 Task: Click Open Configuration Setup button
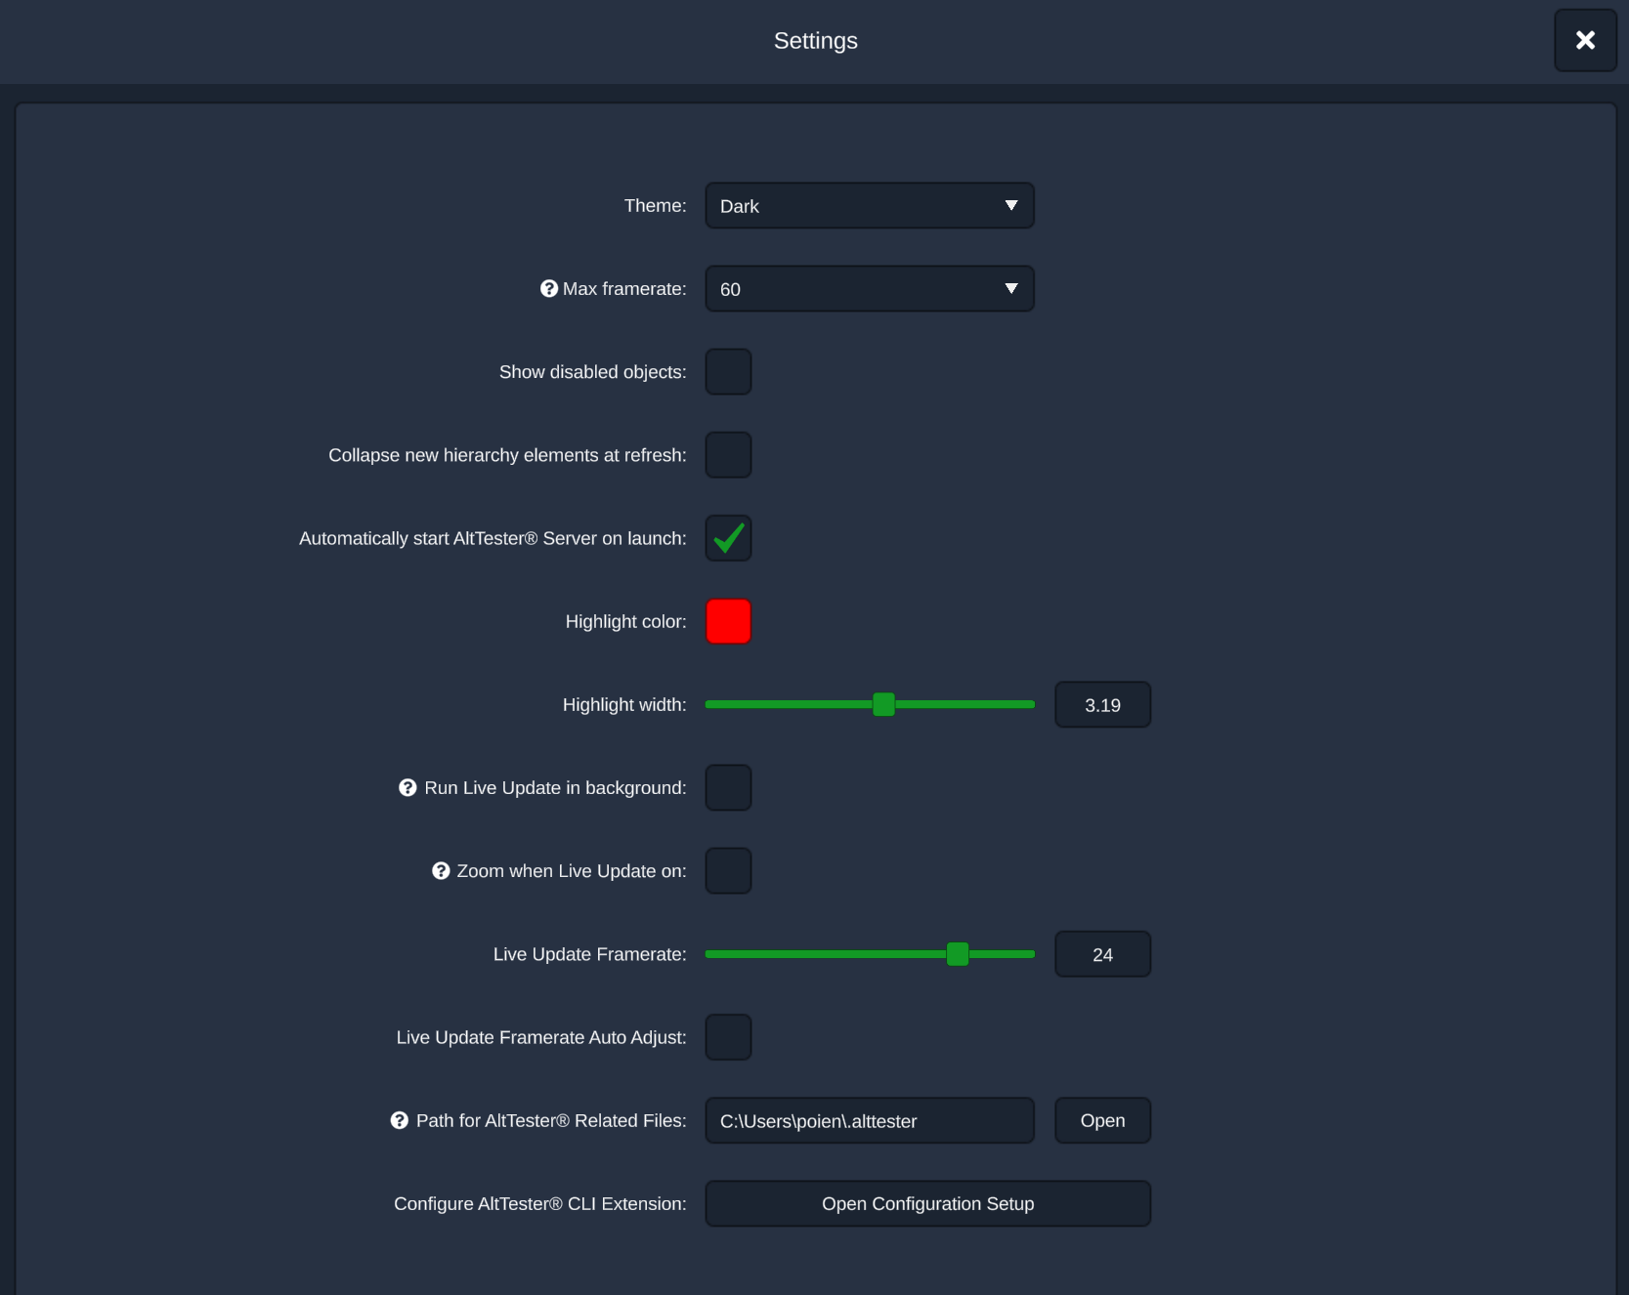[x=928, y=1204]
